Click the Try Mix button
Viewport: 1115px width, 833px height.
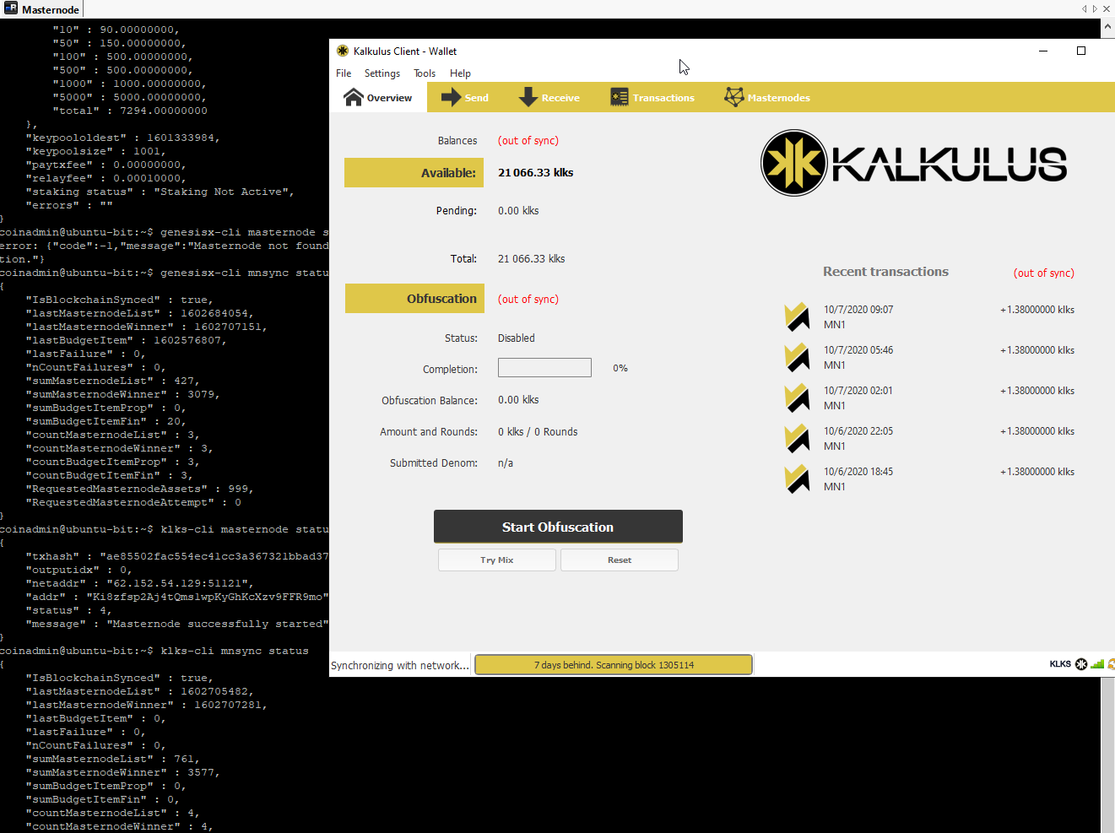497,560
